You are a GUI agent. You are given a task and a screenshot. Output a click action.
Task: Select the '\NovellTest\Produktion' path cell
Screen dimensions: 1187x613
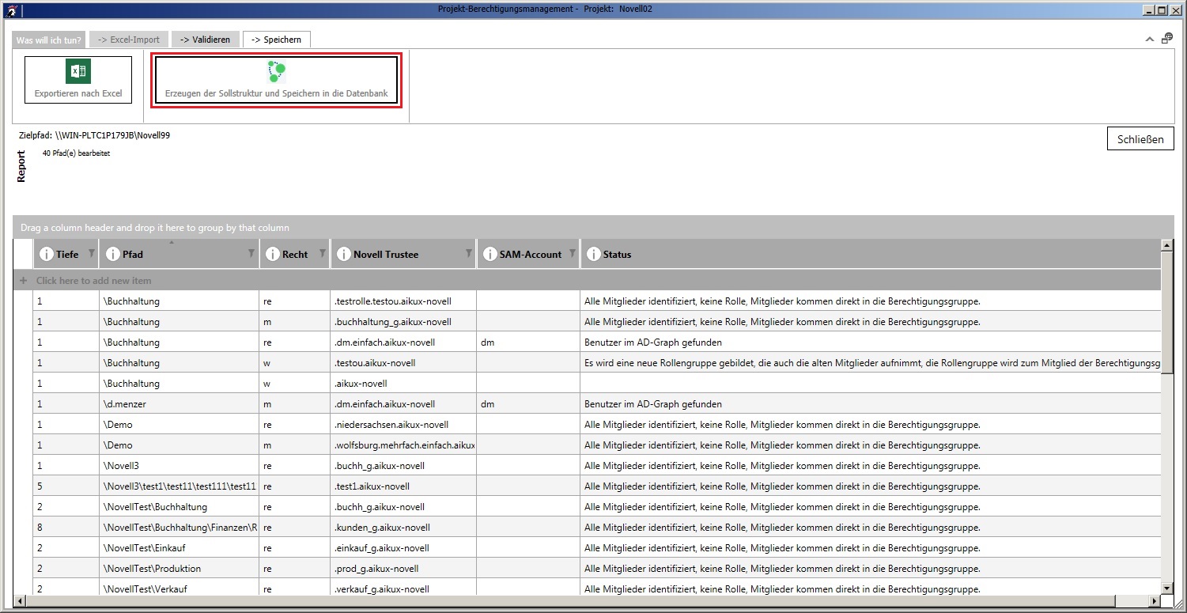point(180,569)
